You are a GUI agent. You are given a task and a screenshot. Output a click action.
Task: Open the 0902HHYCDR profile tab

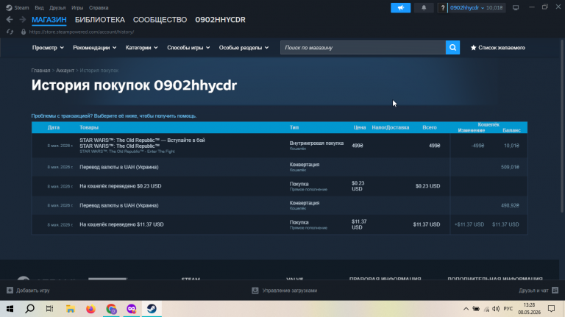220,20
